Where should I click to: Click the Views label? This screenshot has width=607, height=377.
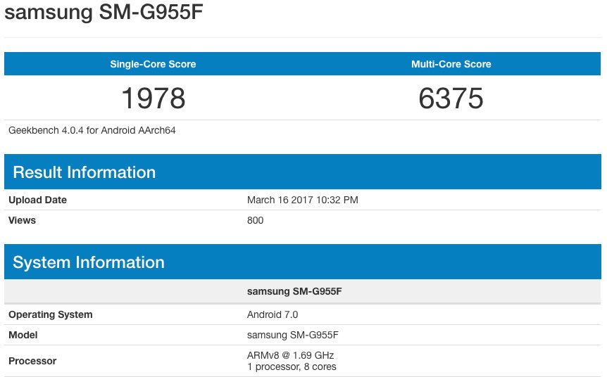tap(22, 220)
